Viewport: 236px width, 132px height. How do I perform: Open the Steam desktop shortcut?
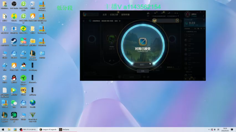pyautogui.click(x=14, y=42)
